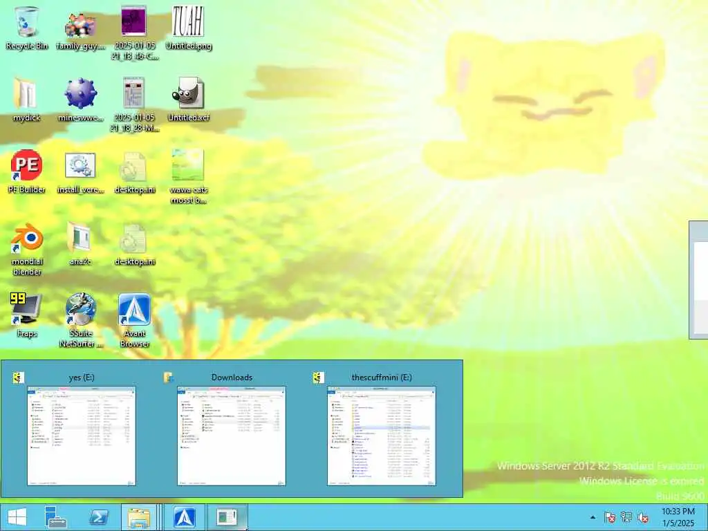This screenshot has width=708, height=531.
Task: Switch to the thescuffmini (E:) window preview
Action: coord(381,436)
